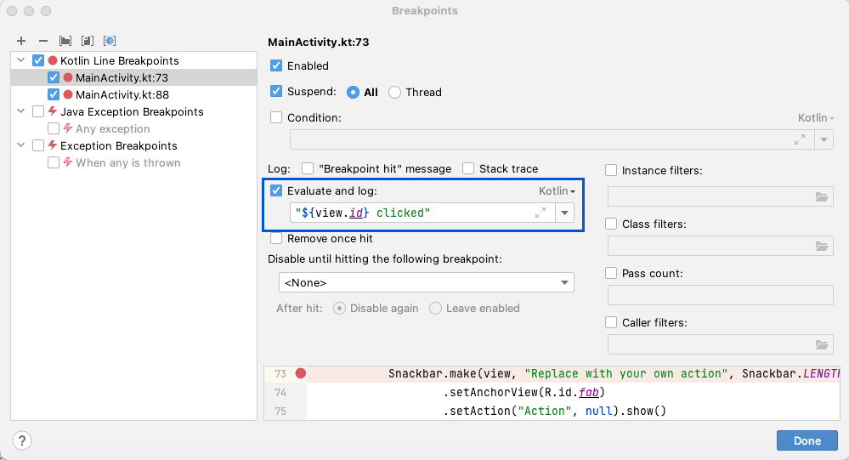Click the Pass count input field
Screen dimensions: 849x460
[x=720, y=295]
